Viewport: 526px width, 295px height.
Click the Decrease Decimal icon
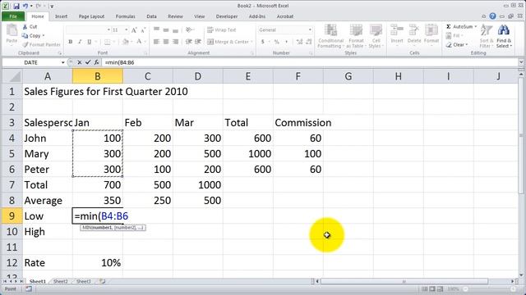309,42
